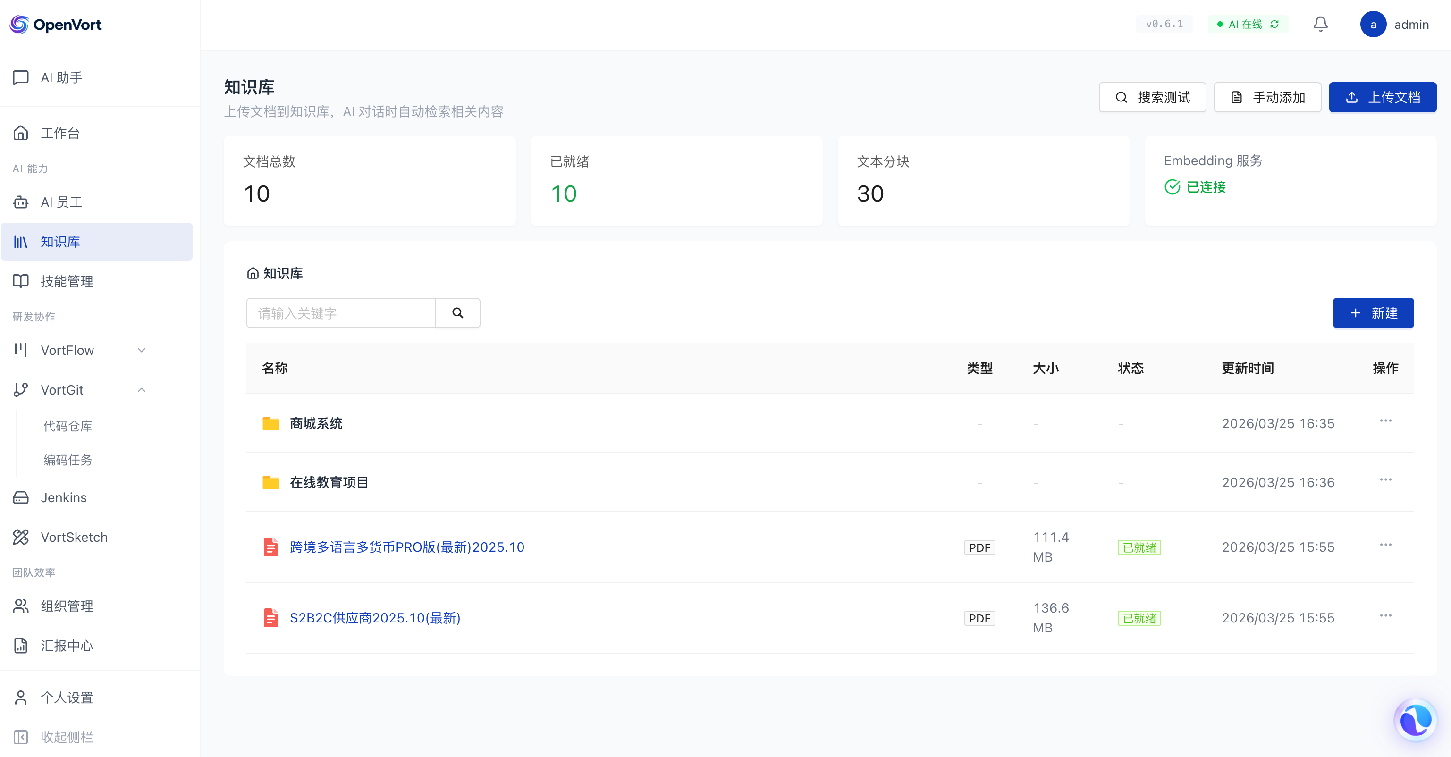The width and height of the screenshot is (1451, 757).
Task: Click the 上传文档 button
Action: tap(1382, 97)
